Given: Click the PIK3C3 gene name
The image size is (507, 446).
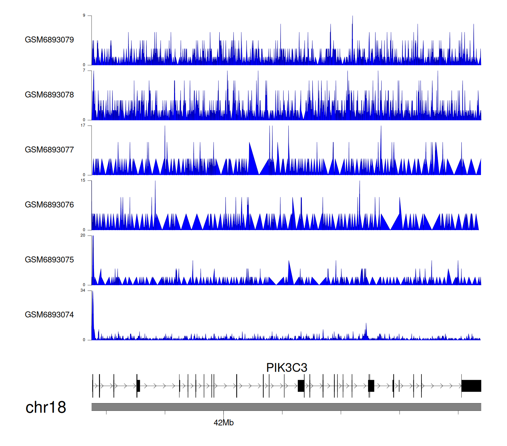Looking at the screenshot, I should point(287,368).
